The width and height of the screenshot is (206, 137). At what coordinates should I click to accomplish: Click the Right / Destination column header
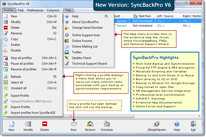coord(191,16)
